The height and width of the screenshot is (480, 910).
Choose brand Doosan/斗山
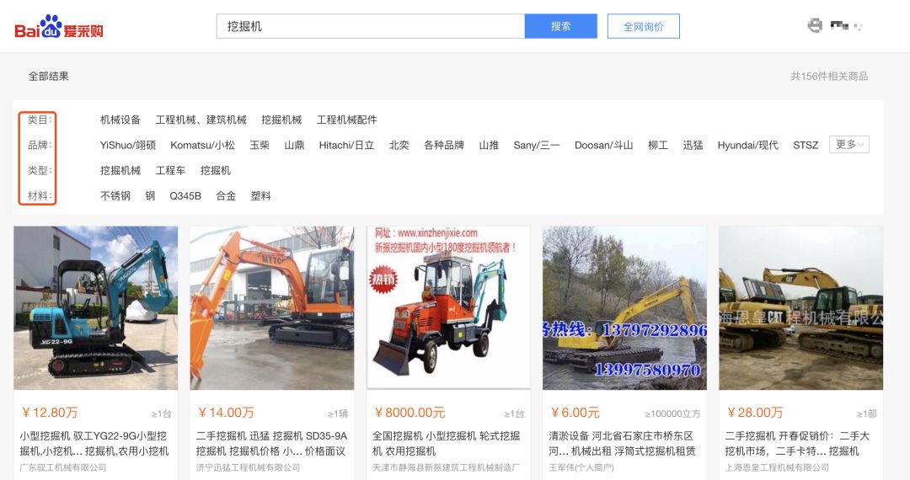pos(603,145)
